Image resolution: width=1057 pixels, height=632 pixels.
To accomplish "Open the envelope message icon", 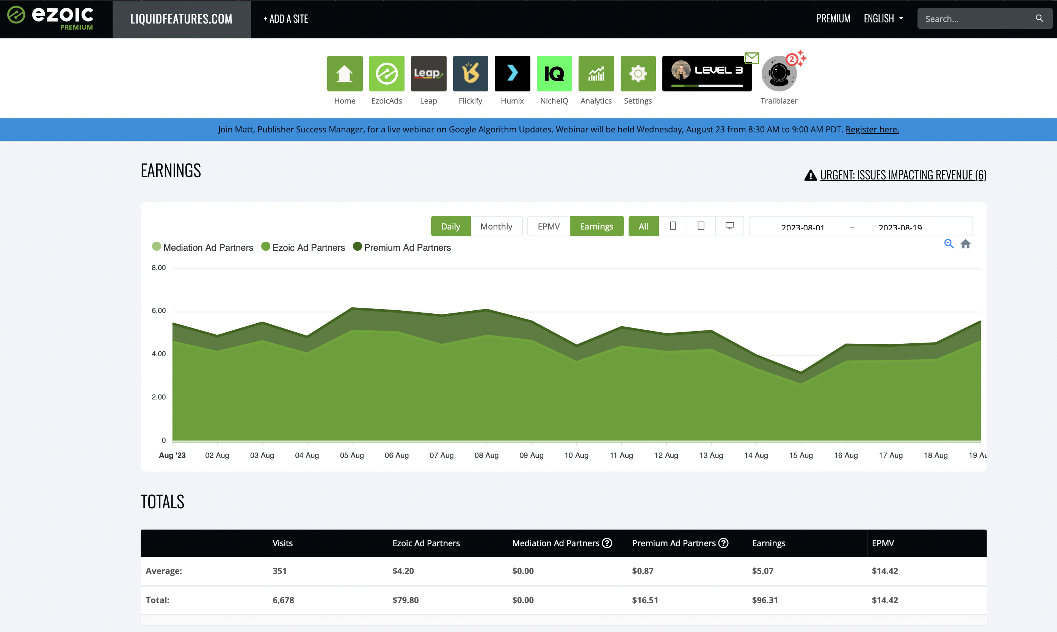I will point(752,58).
